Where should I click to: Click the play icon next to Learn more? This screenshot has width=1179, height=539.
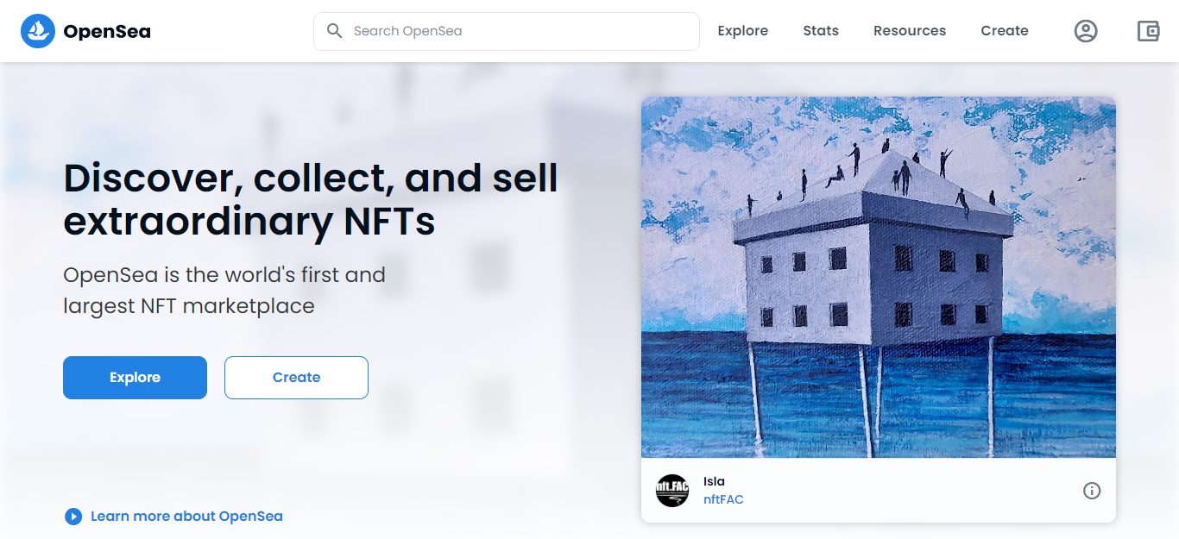coord(73,516)
